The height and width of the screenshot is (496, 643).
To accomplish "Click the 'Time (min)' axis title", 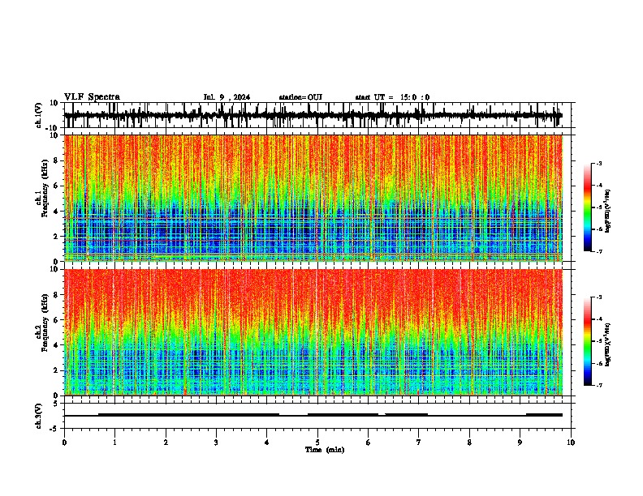I will (x=325, y=450).
